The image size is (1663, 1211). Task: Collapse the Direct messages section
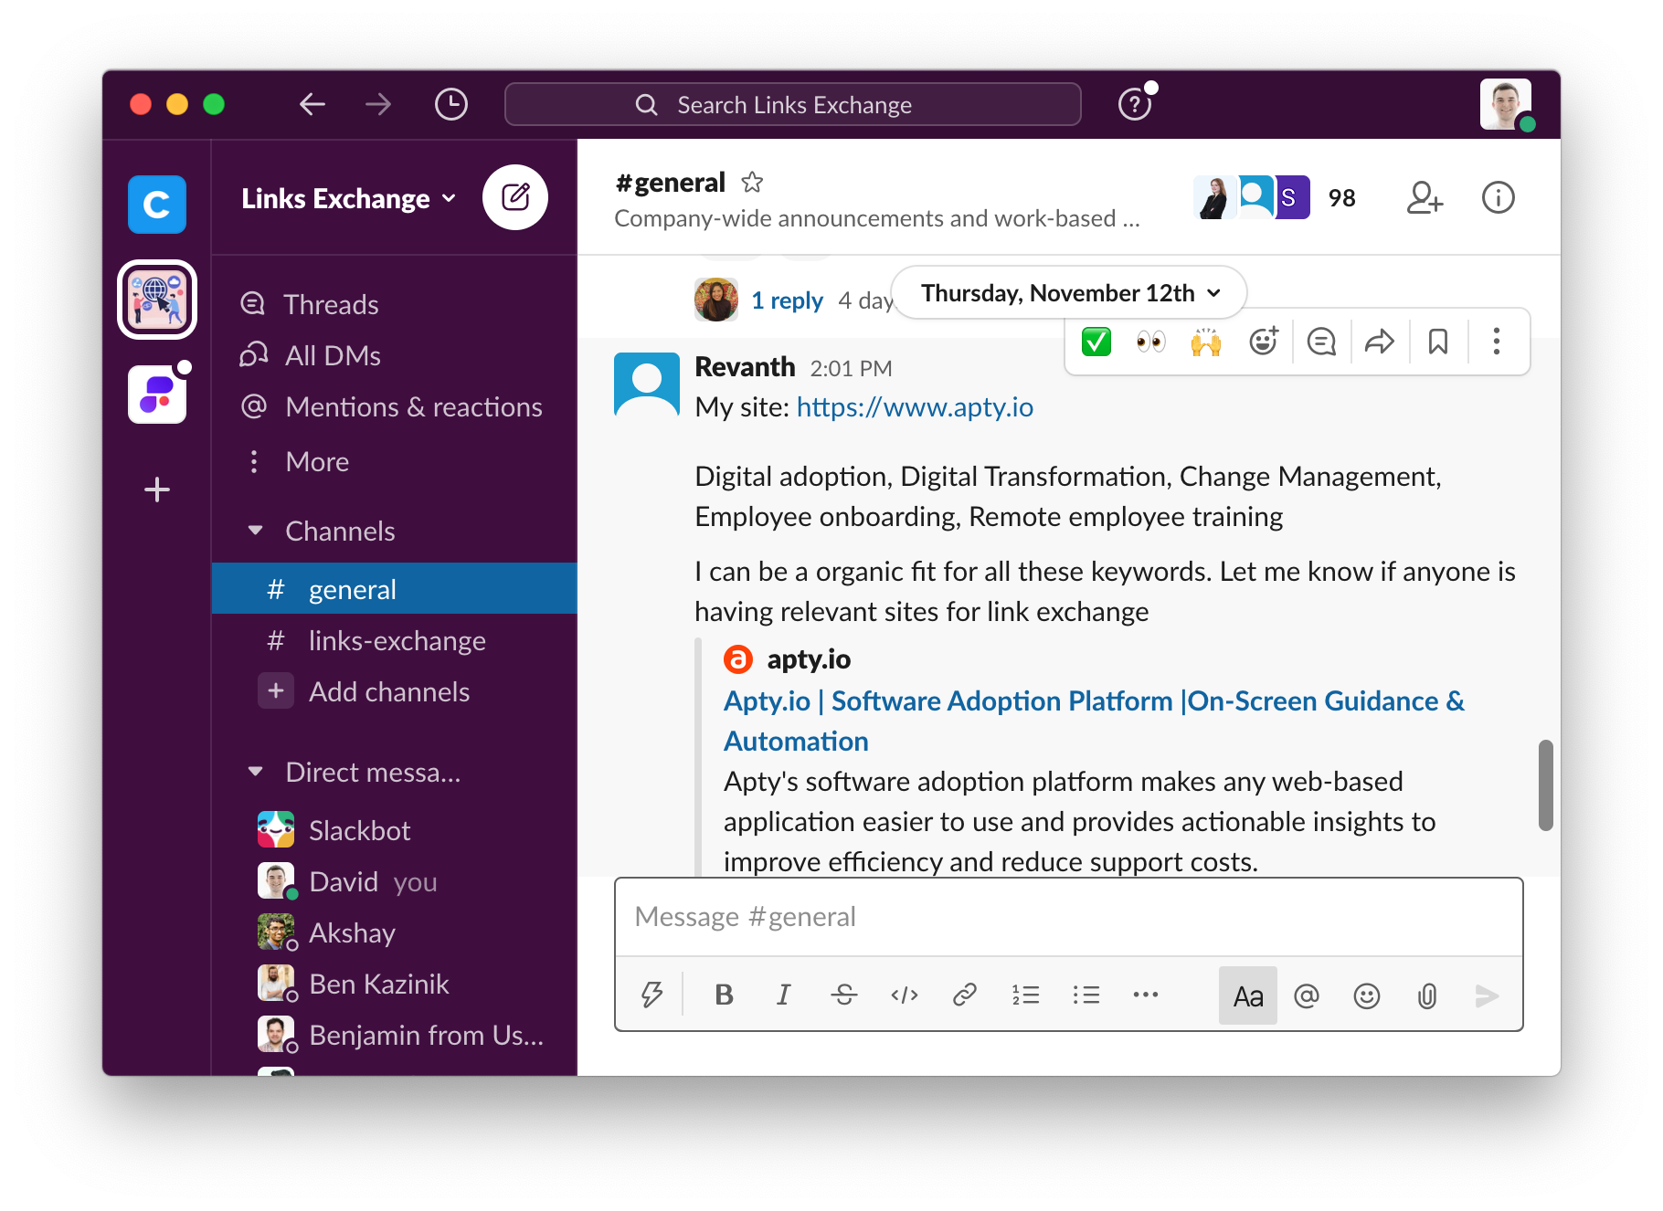[256, 772]
